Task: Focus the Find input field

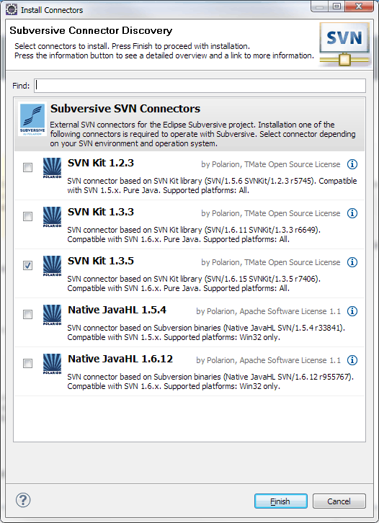Action: [200, 86]
